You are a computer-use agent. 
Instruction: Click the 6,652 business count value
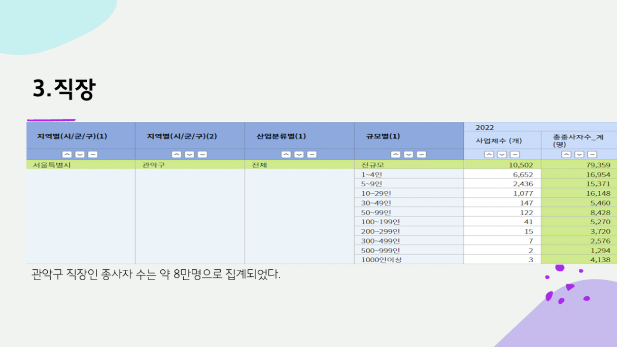pyautogui.click(x=523, y=175)
